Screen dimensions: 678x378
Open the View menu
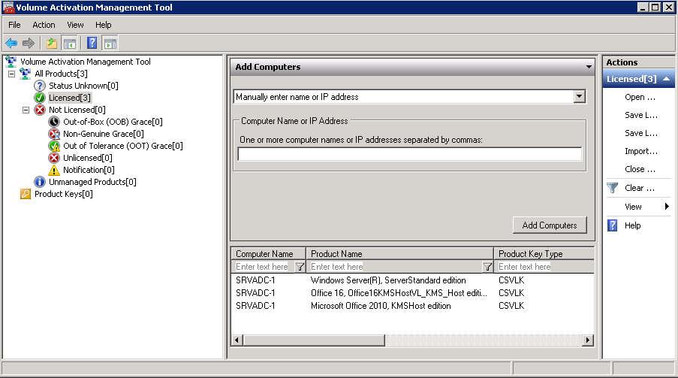pos(75,25)
